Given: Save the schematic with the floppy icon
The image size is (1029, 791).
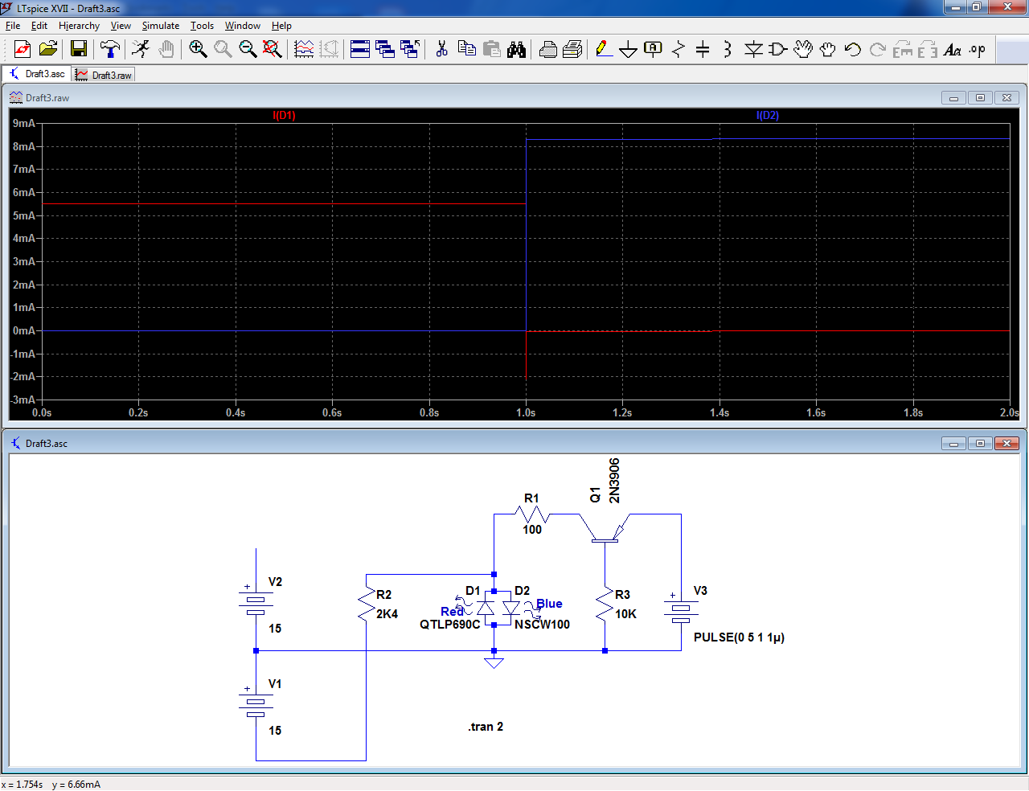Looking at the screenshot, I should pos(79,49).
